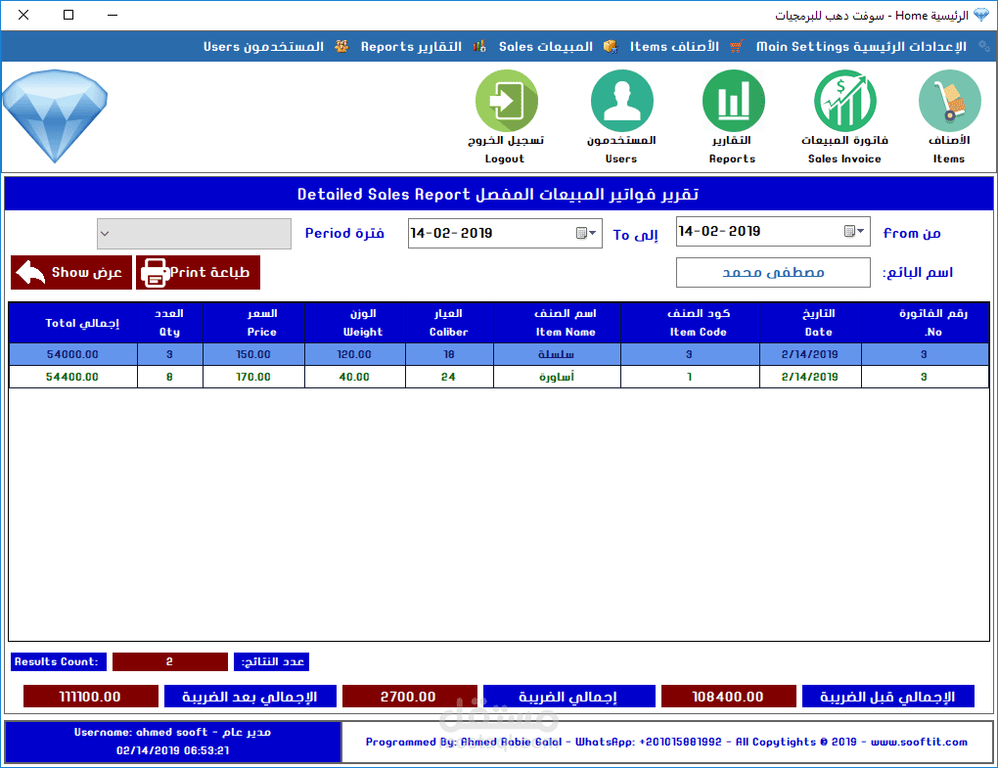998x768 pixels.
Task: Open the From date calendar picker
Action: click(853, 231)
